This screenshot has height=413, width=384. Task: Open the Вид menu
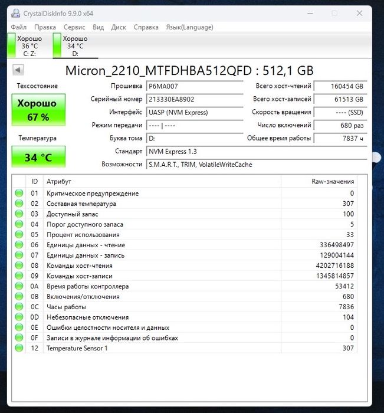tap(99, 27)
